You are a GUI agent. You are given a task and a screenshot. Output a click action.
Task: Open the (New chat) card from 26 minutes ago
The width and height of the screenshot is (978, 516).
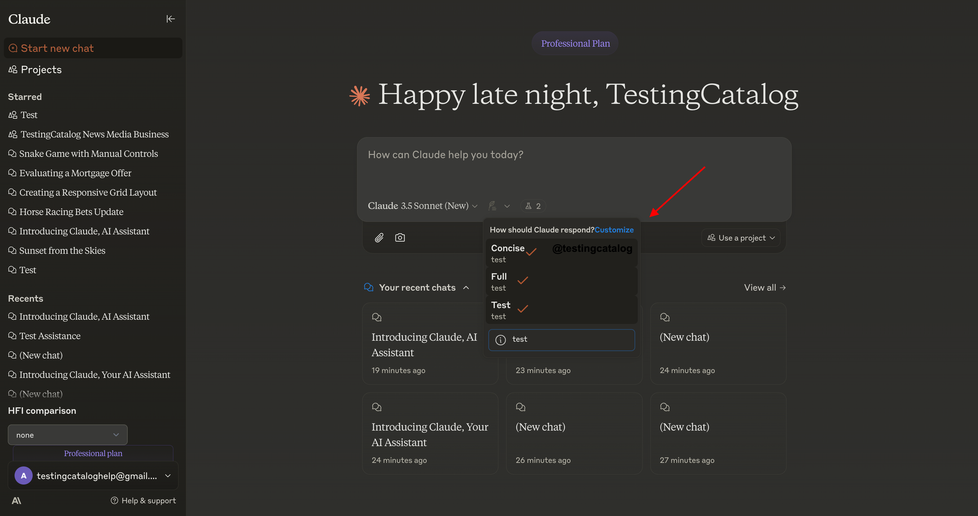[574, 433]
